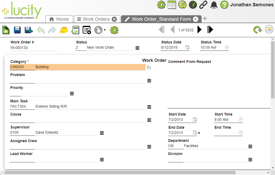Open the Category folder browse icon
This screenshot has height=175, width=275.
click(x=149, y=68)
